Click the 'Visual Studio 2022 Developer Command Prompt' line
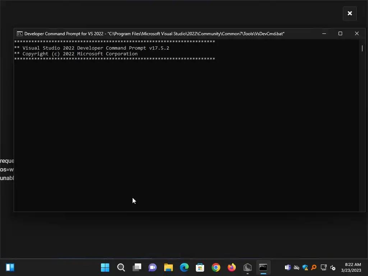The image size is (368, 276). click(92, 48)
